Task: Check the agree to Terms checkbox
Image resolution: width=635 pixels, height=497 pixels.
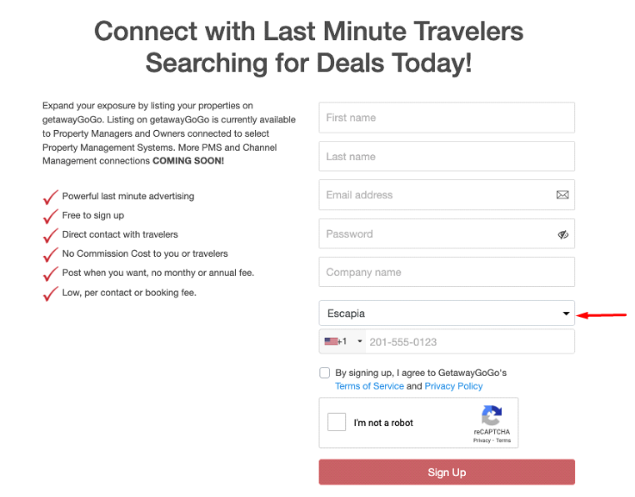Action: click(324, 373)
